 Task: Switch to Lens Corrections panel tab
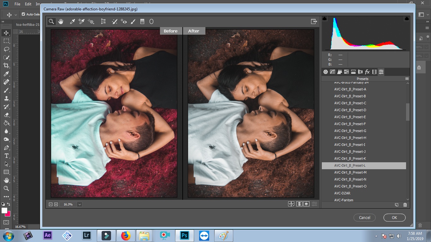pyautogui.click(x=360, y=72)
